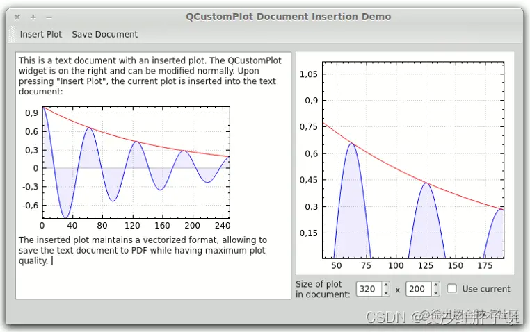This screenshot has width=530, height=332.
Task: Click the 'Use current' label text
Action: click(486, 289)
